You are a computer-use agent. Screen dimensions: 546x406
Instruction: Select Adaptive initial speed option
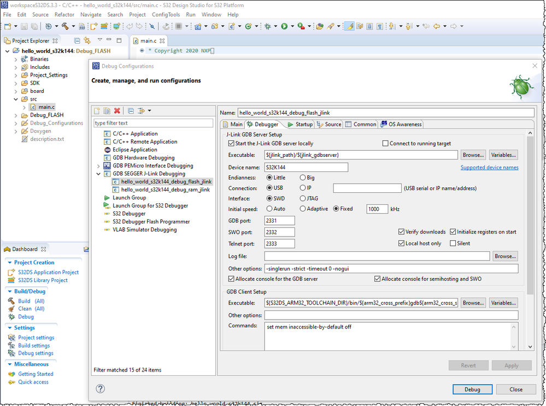coord(303,209)
